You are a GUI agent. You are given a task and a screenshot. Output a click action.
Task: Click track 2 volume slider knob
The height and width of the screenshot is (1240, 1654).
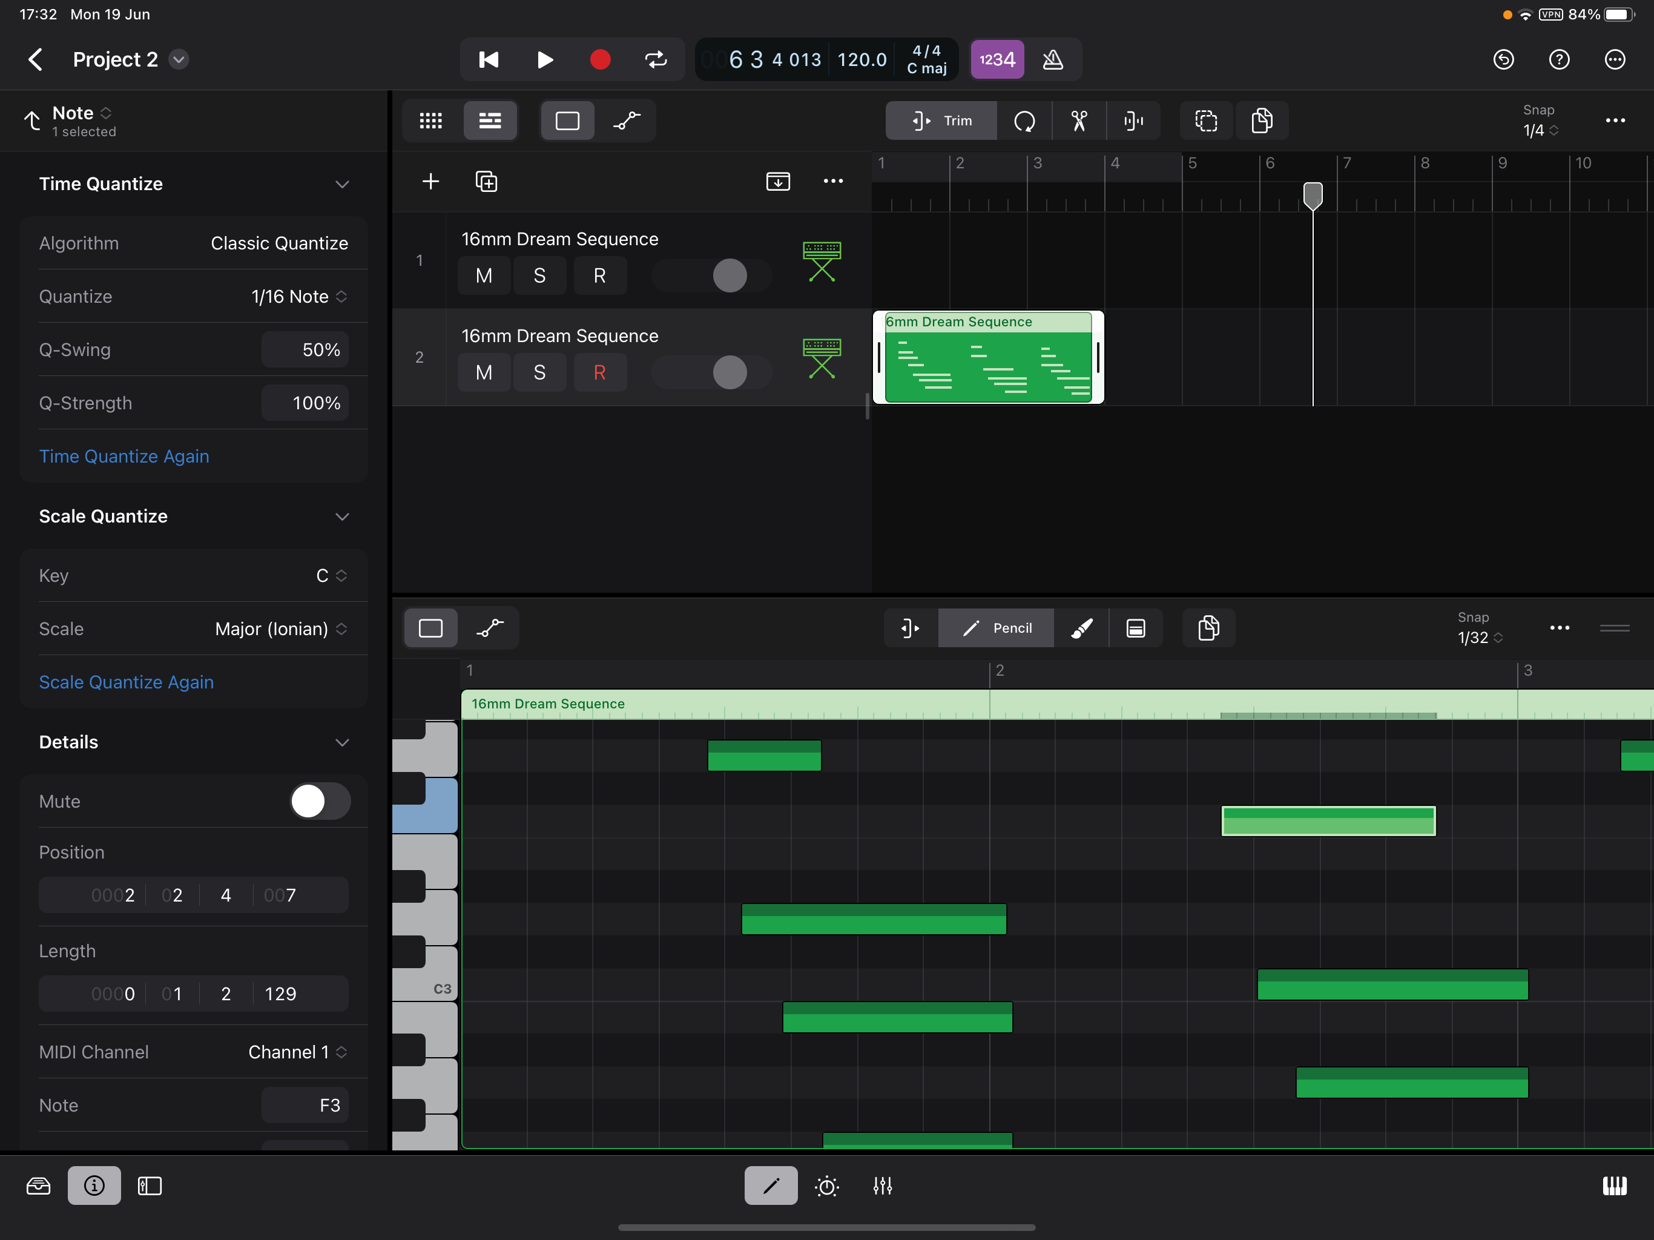(x=729, y=372)
